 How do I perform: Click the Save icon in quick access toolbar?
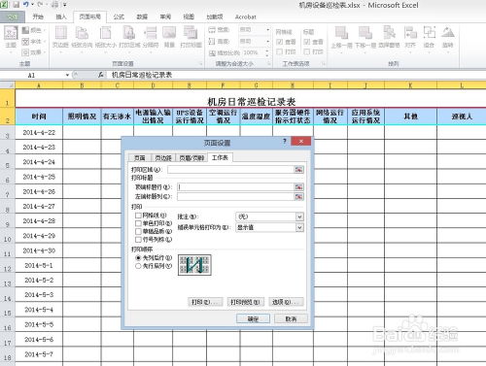(16, 5)
